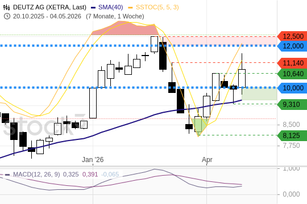Click the MACD legend color dash
This screenshot has width=307, height=204.
tap(7, 175)
